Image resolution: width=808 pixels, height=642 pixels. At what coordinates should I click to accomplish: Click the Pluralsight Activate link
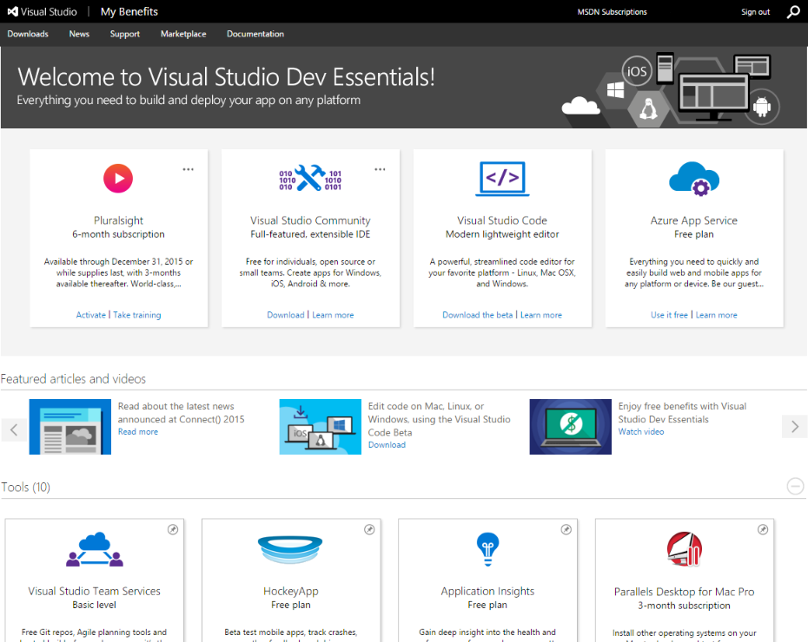(x=90, y=315)
